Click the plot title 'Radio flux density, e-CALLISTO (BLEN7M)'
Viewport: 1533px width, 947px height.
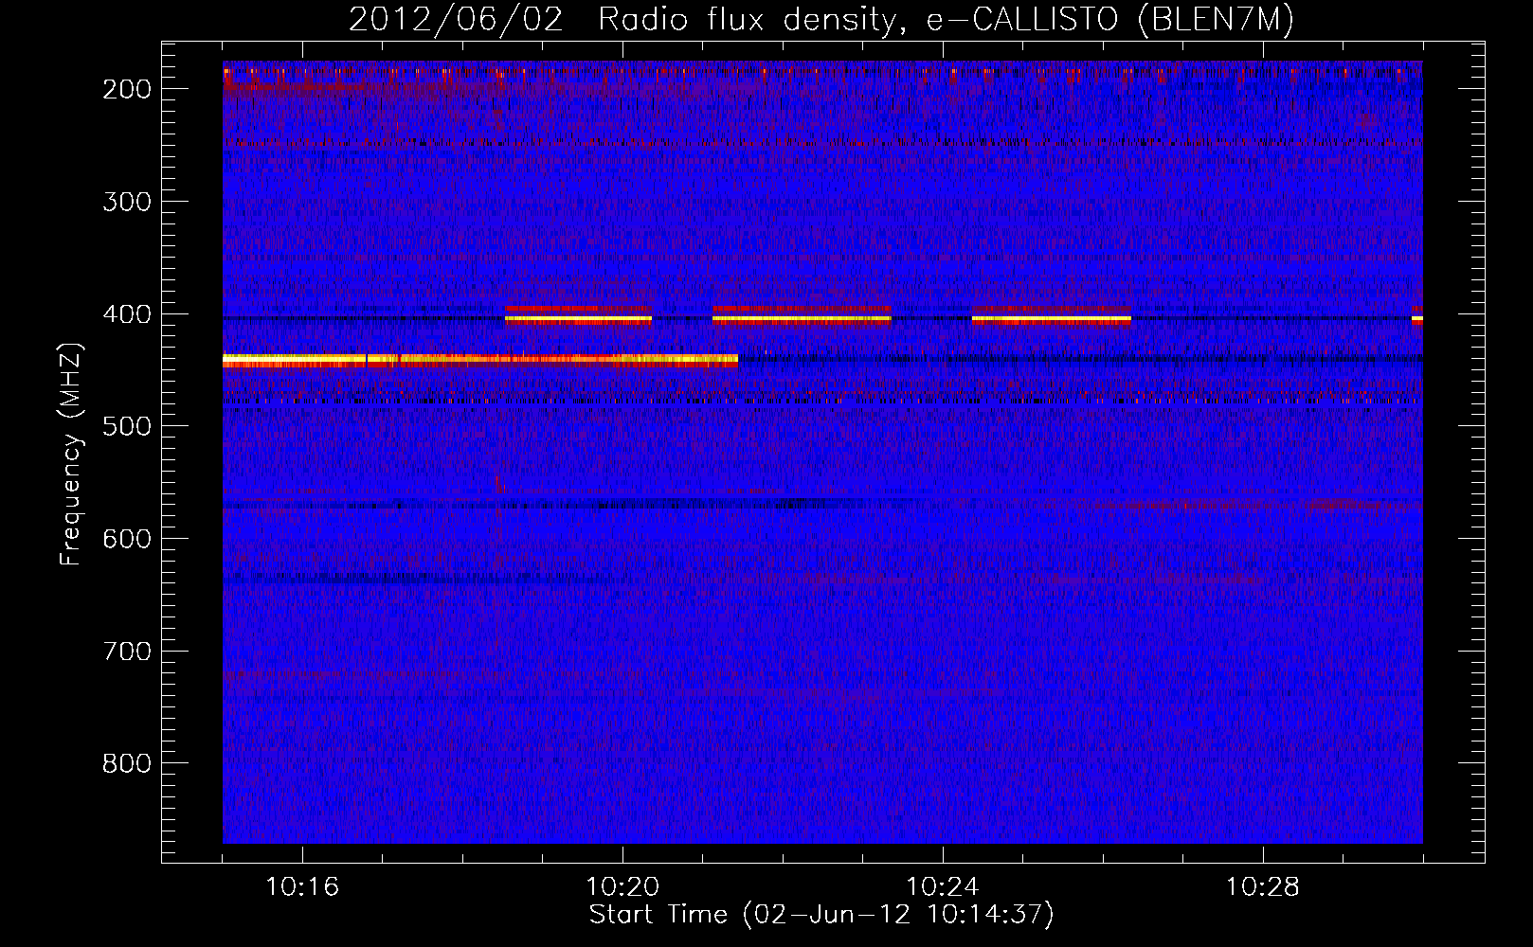pyautogui.click(x=945, y=19)
